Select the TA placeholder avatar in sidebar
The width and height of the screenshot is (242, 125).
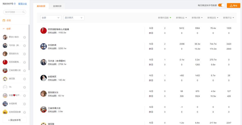[x=5, y=87]
